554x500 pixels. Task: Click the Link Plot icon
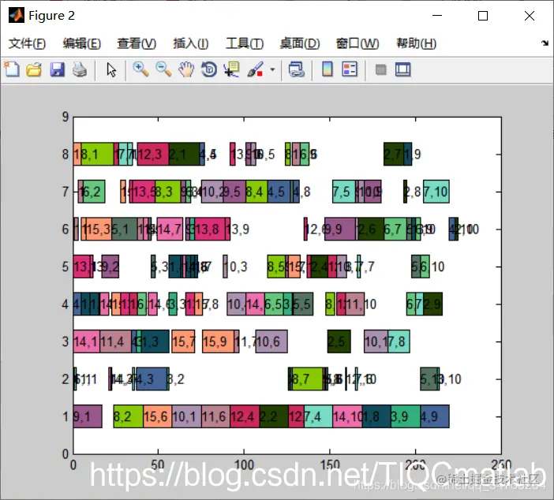(x=296, y=69)
